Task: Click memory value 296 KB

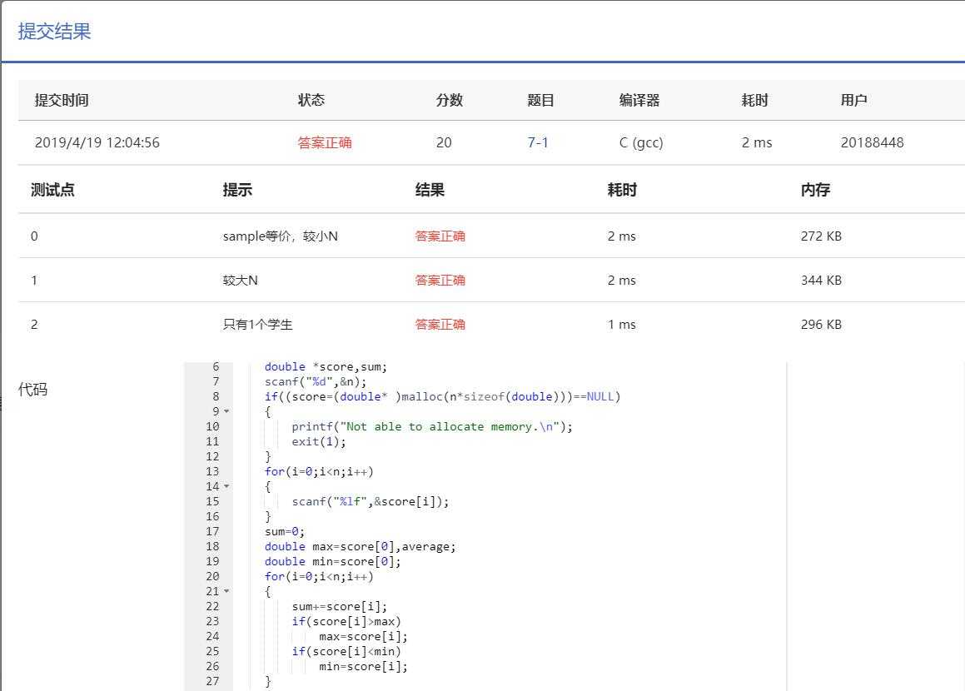Action: click(821, 325)
